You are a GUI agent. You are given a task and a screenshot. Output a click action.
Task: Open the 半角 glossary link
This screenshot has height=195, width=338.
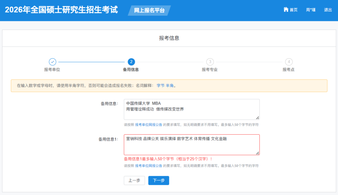click(169, 85)
